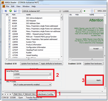Image resolution: width=108 pixels, height=101 pixels.
Task: Go to first tab with sheet navigation arrow
Action: tap(3, 94)
